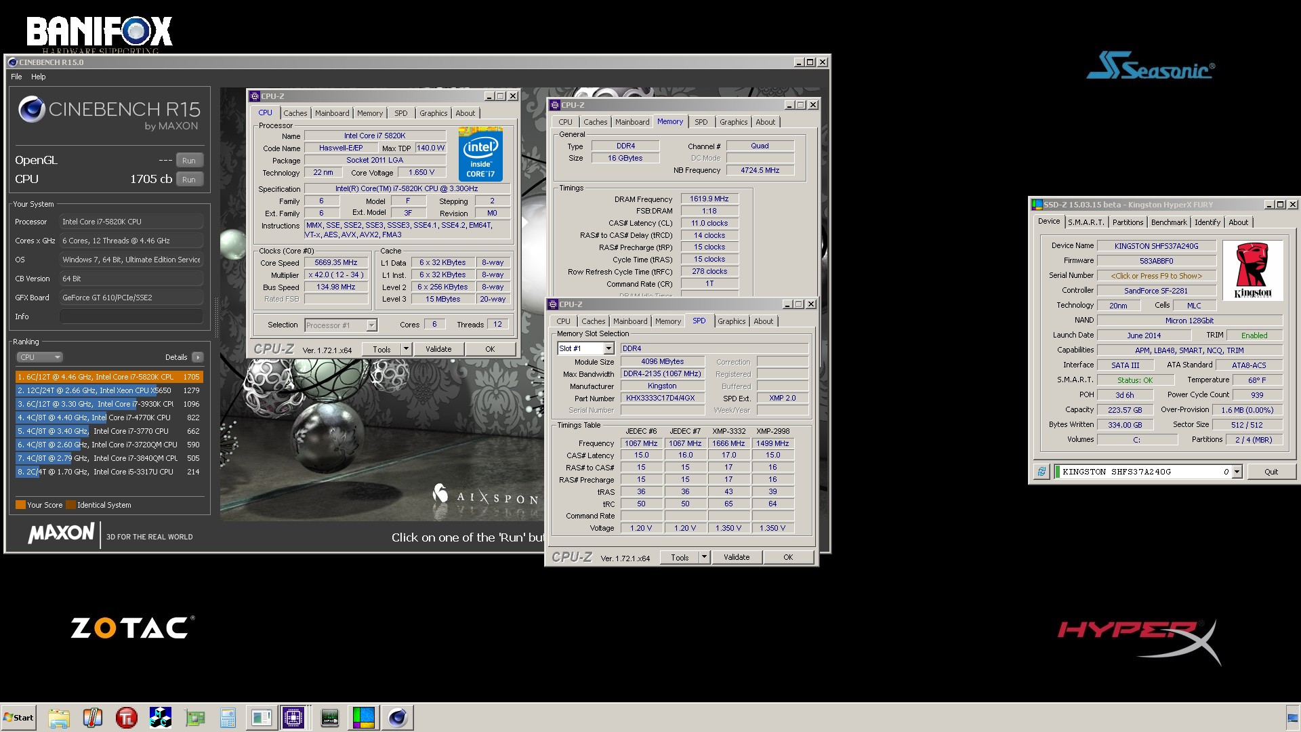Viewport: 1301px width, 732px height.
Task: Click the dark memory module taskbar icon
Action: (x=330, y=718)
